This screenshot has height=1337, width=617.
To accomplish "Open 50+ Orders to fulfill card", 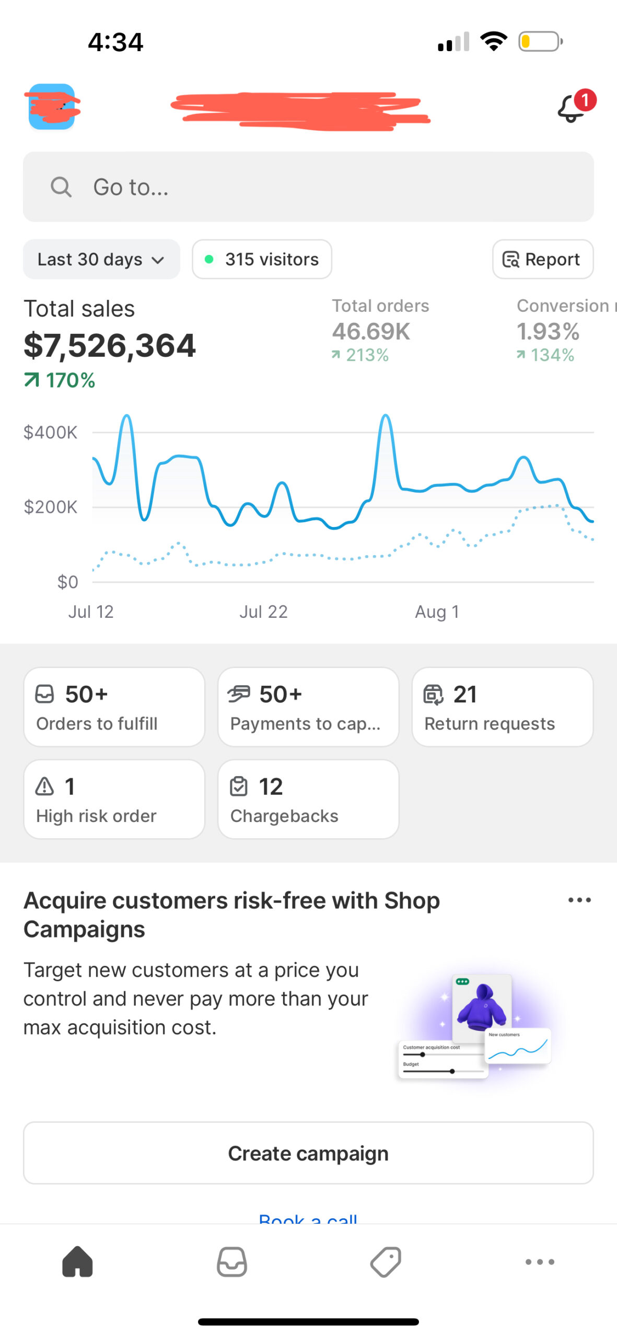I will pyautogui.click(x=114, y=707).
